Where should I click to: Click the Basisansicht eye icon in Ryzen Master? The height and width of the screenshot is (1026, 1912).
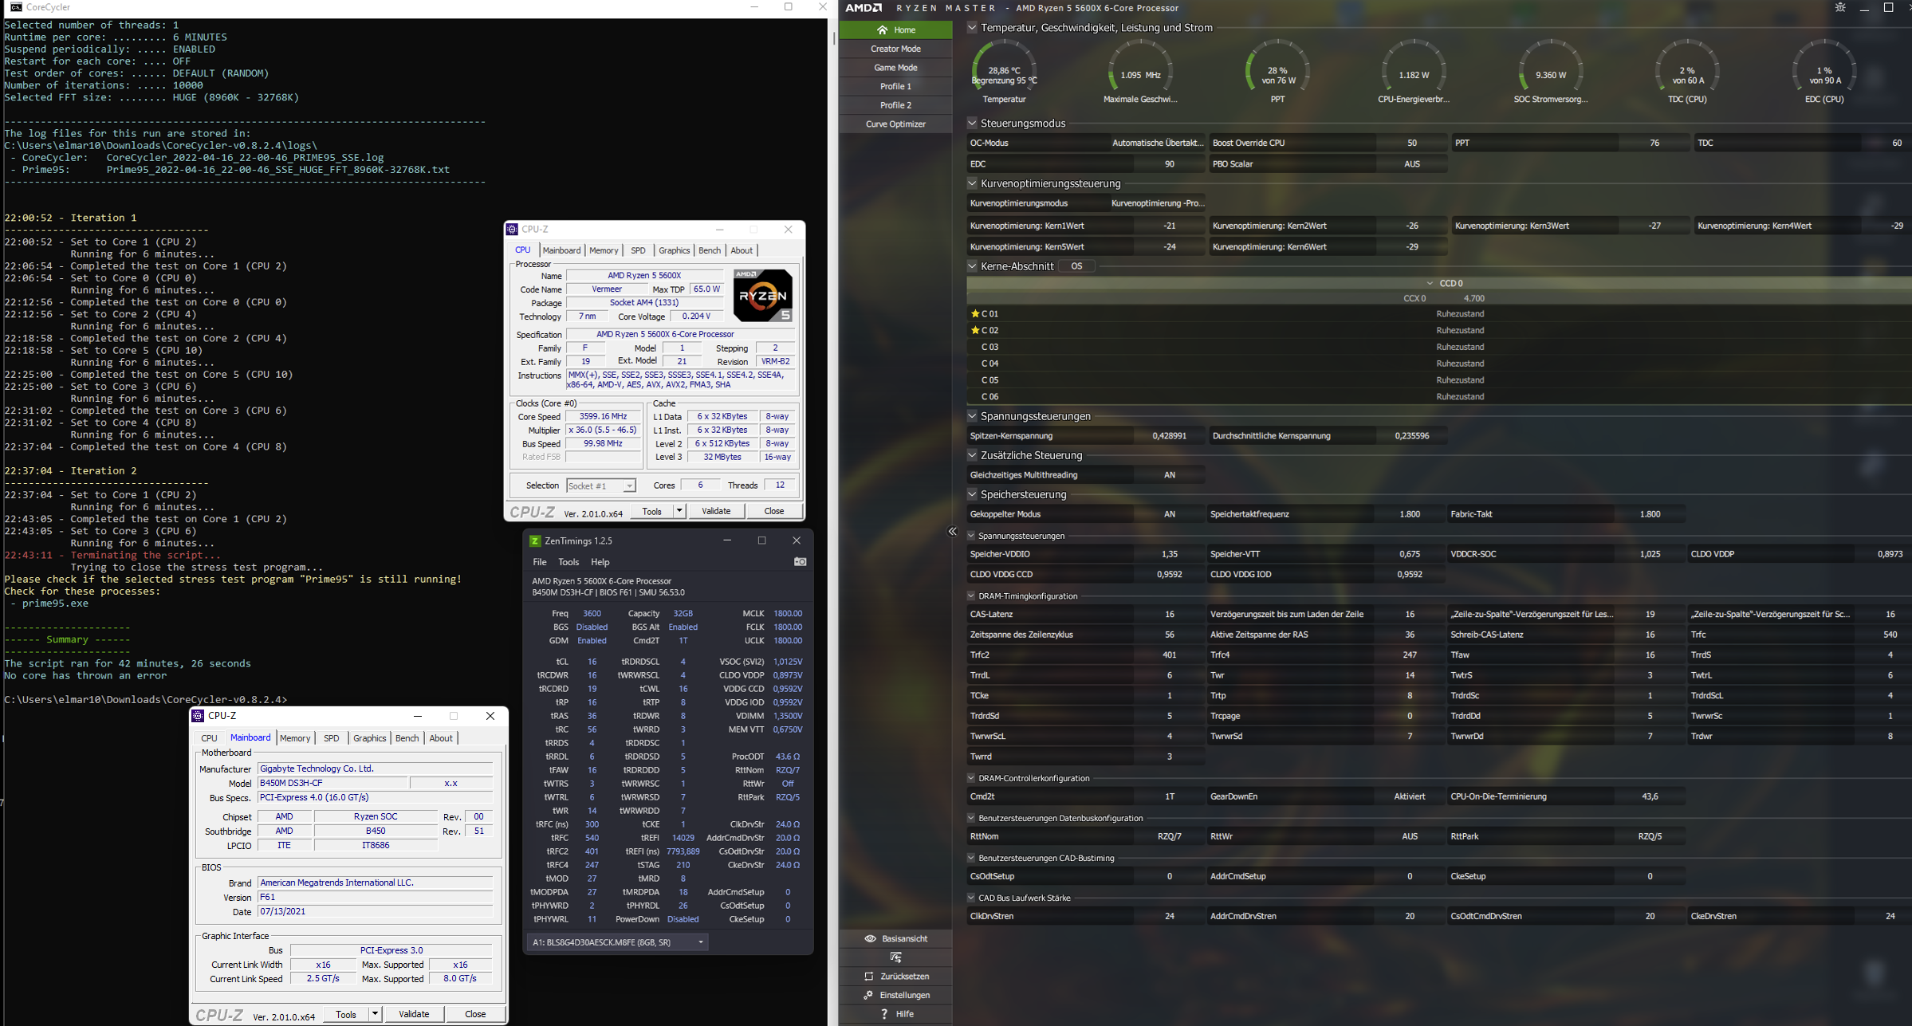point(870,938)
